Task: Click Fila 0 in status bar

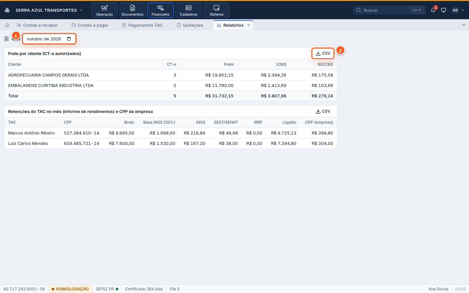Action: (x=175, y=289)
